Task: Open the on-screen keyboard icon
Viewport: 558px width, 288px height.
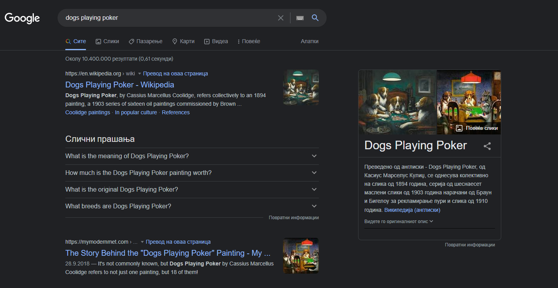Action: pyautogui.click(x=300, y=18)
